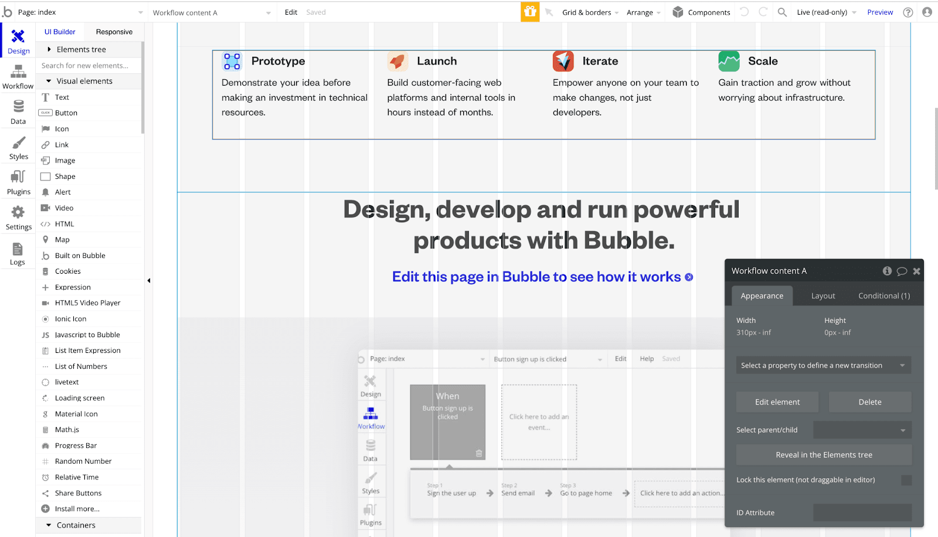
Task: Open the Conditional tab in property editor
Action: coord(883,295)
